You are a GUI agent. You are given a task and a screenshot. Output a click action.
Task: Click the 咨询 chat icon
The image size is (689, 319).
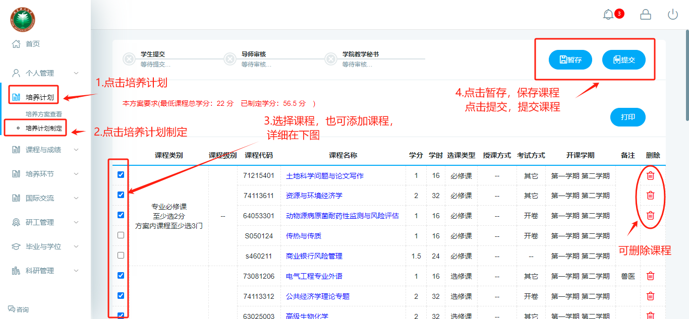[x=12, y=309]
